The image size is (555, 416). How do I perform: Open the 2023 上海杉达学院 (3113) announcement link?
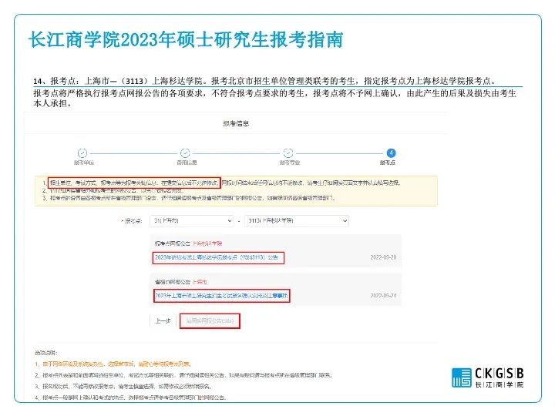[x=217, y=257]
